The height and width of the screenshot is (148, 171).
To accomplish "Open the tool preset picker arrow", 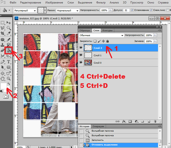I will click(x=9, y=10).
